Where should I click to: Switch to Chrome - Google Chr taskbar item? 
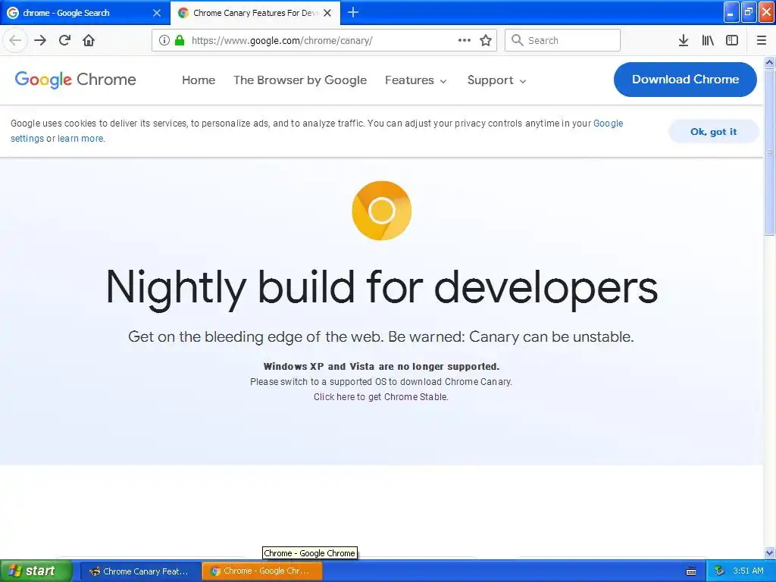[262, 571]
